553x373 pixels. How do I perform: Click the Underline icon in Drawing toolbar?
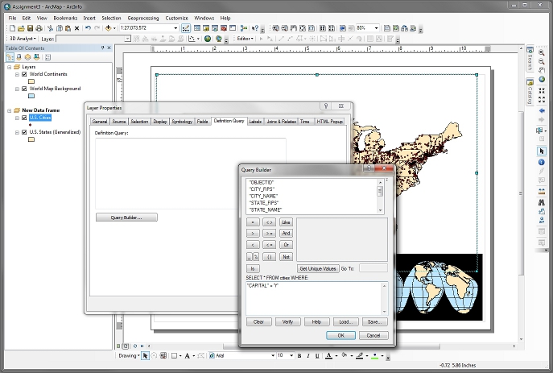(317, 356)
